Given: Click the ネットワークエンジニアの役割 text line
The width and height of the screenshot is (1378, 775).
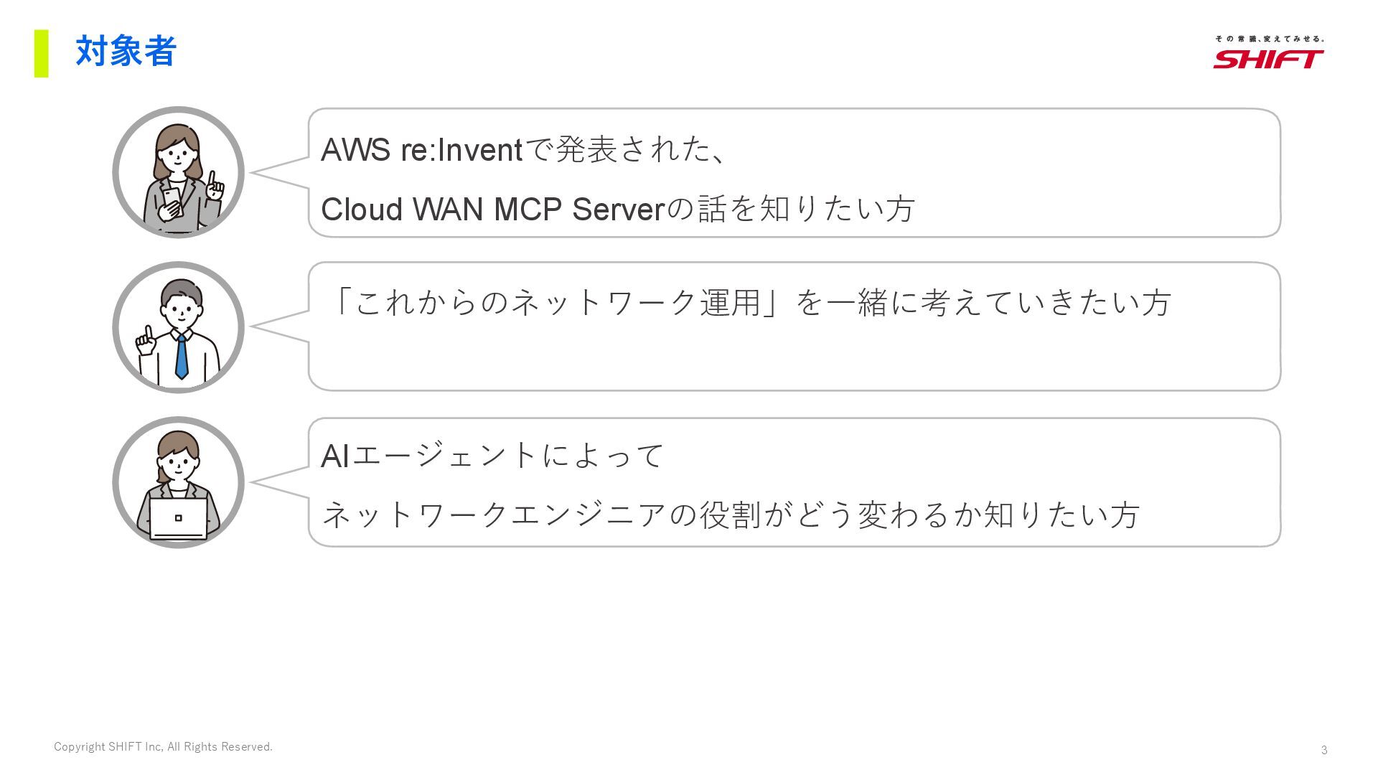Looking at the screenshot, I should (730, 515).
